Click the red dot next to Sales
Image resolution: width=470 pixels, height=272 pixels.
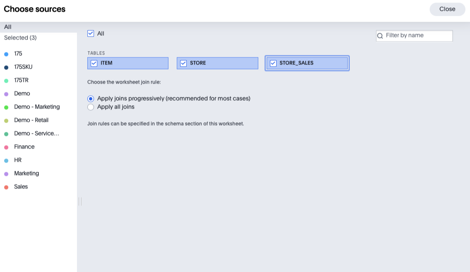point(6,187)
